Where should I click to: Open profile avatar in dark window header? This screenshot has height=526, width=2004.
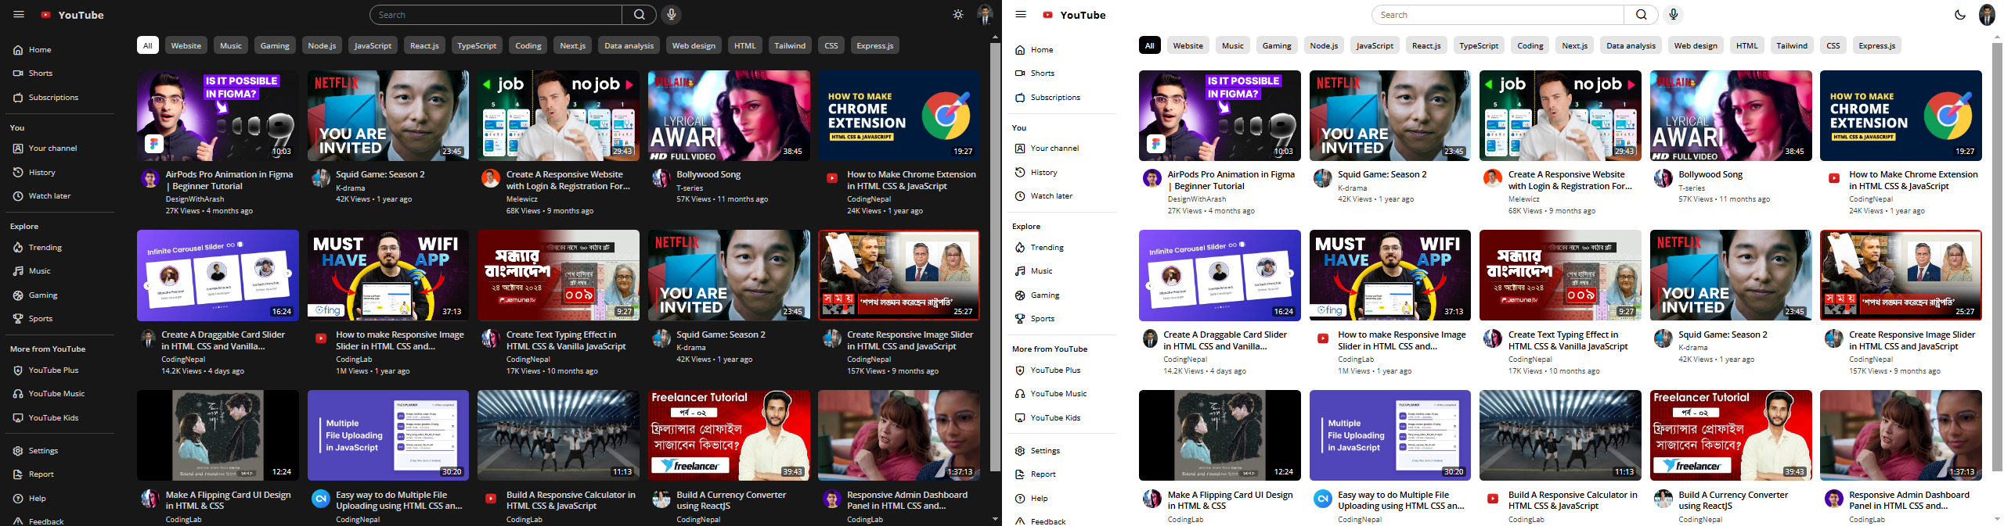(x=985, y=15)
